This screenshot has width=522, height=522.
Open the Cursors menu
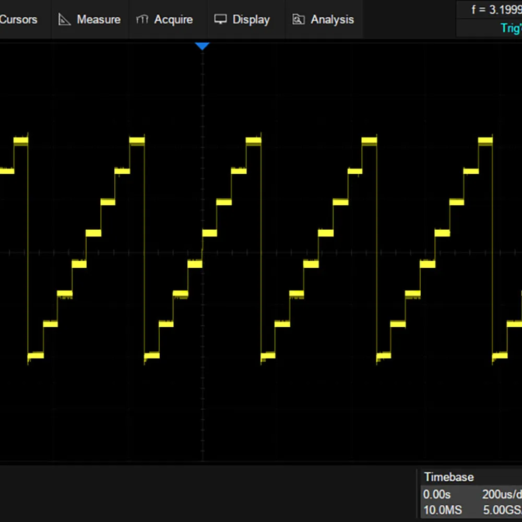tap(19, 19)
